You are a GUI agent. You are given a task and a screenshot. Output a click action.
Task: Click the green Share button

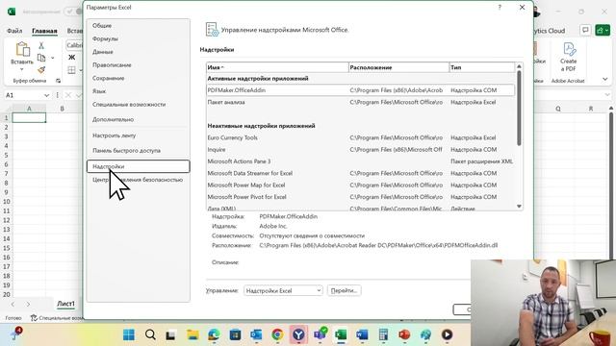(x=603, y=30)
